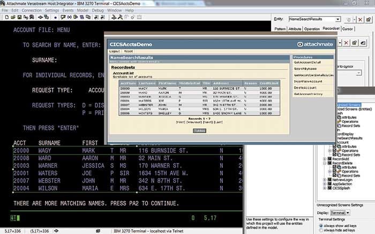The image size is (375, 234).
Task: Expand the AppSelection tree node
Action: [325, 184]
